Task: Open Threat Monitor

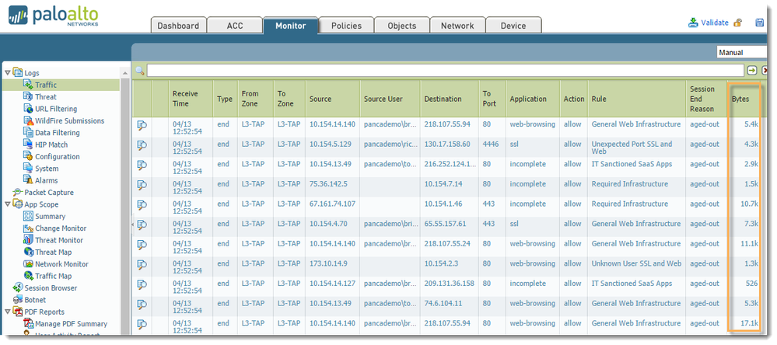Action: tap(59, 240)
